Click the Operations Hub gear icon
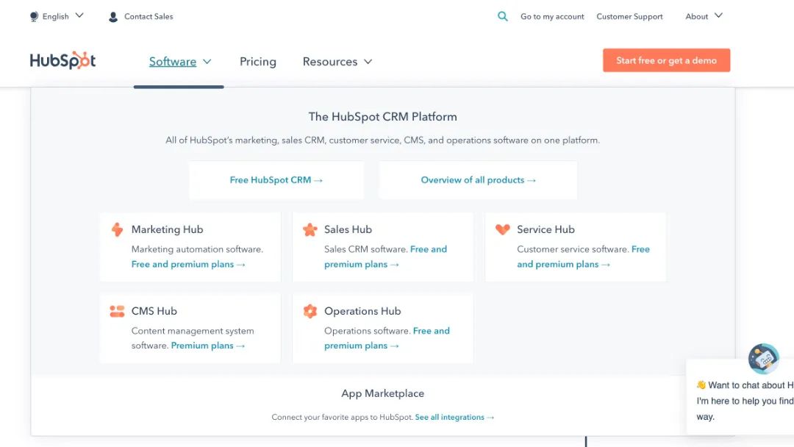The height and width of the screenshot is (447, 794). [310, 311]
